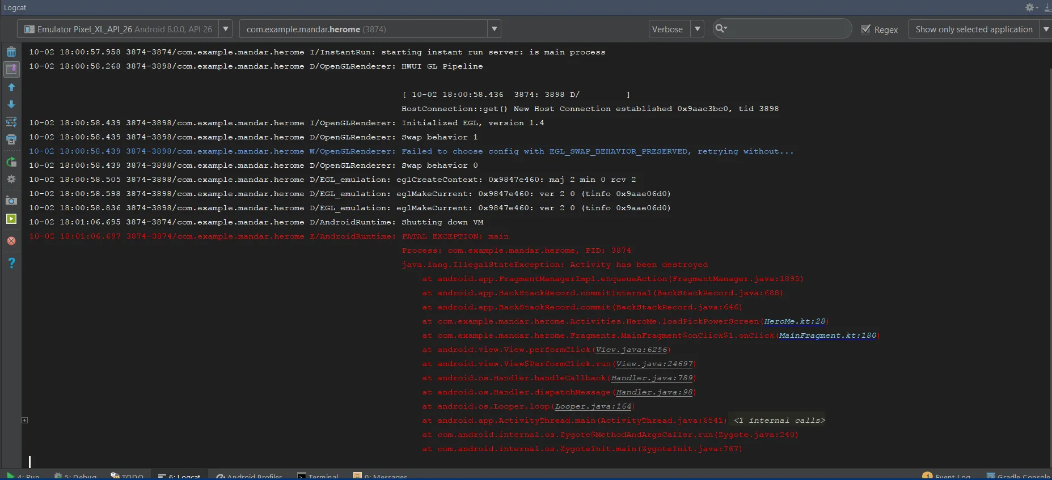
Task: Expand the '1 internal calls' folded section
Action: point(779,420)
